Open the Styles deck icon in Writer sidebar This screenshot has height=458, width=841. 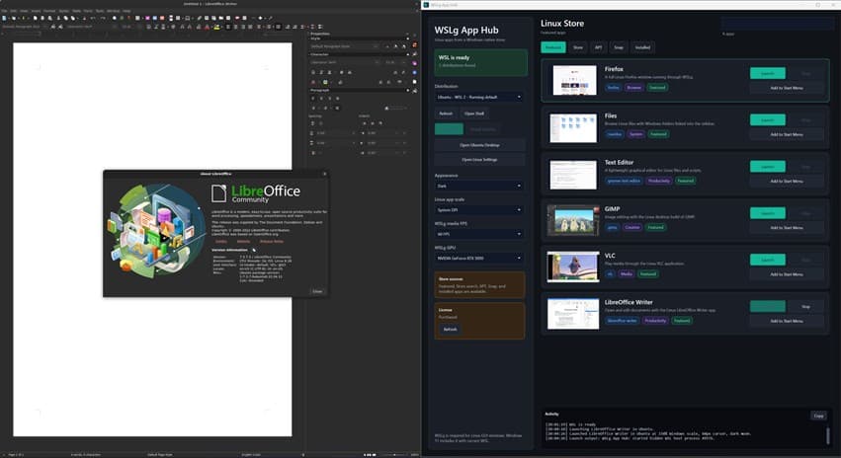[x=415, y=53]
